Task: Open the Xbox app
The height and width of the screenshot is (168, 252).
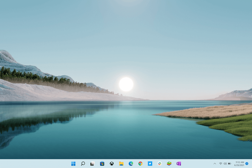Action: (x=111, y=164)
